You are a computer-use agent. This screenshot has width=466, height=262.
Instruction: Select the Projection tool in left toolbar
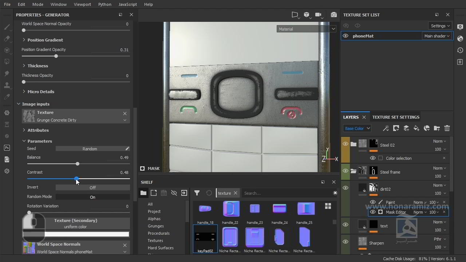tap(7, 51)
